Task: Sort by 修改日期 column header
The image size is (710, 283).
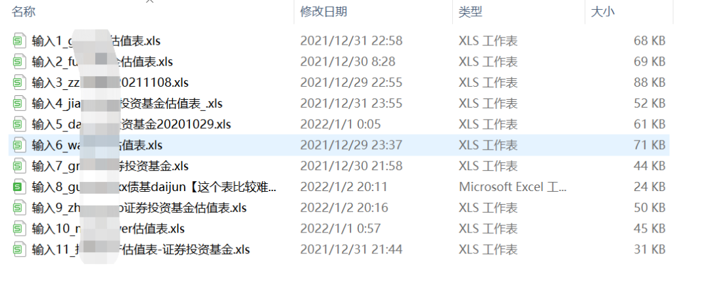Action: click(x=323, y=12)
